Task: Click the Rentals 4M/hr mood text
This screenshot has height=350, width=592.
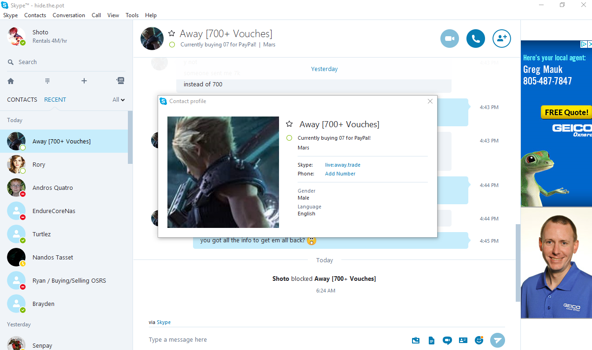Action: coord(50,41)
